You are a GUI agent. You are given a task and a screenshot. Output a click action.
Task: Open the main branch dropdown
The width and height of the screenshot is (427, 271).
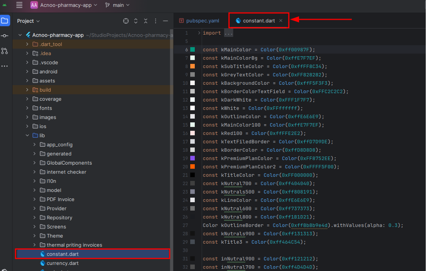(x=117, y=5)
